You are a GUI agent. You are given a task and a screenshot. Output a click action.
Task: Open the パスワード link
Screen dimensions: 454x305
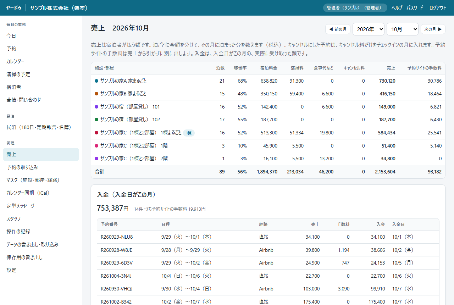point(415,8)
